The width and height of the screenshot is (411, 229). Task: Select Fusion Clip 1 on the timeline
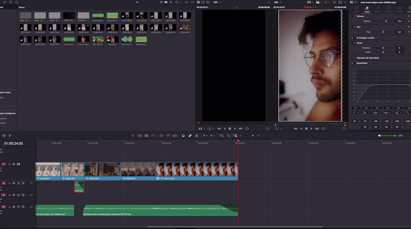click(197, 171)
